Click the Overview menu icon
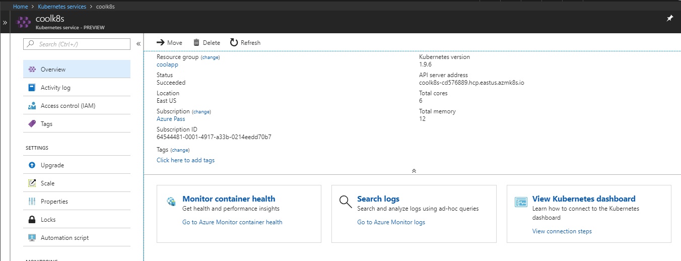Image resolution: width=681 pixels, height=261 pixels. click(x=32, y=70)
